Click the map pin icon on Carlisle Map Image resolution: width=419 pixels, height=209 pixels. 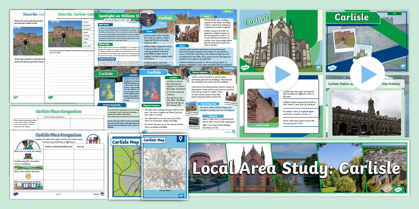pos(181,138)
